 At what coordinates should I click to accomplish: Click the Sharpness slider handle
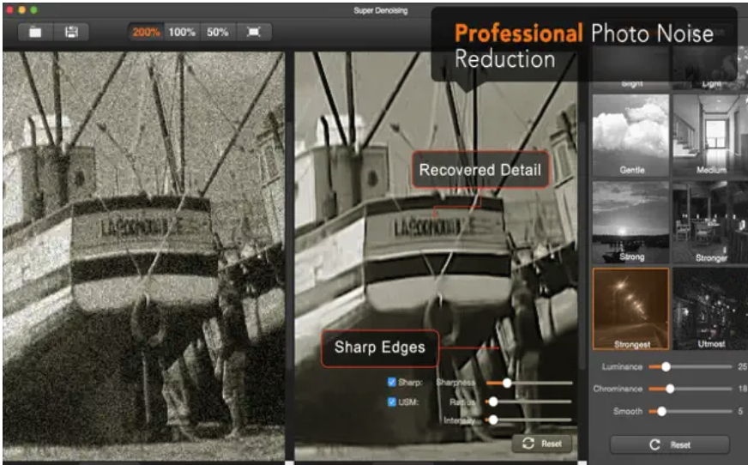pyautogui.click(x=507, y=383)
